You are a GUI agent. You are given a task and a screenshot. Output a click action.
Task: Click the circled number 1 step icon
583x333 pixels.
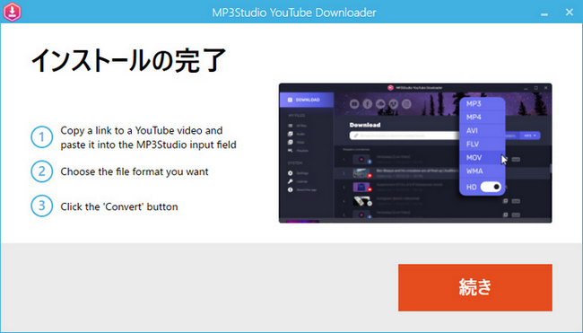point(41,137)
